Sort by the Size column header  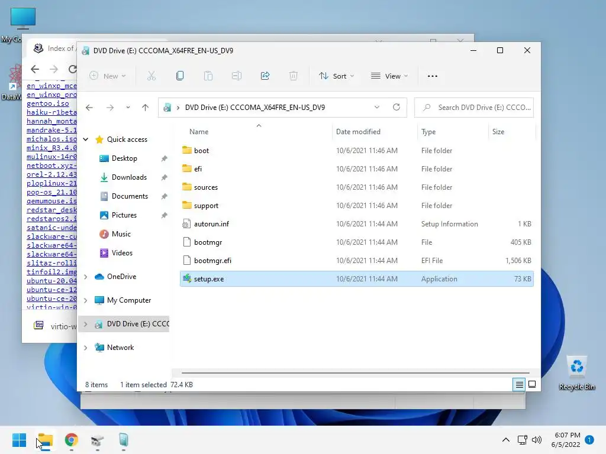click(x=498, y=132)
